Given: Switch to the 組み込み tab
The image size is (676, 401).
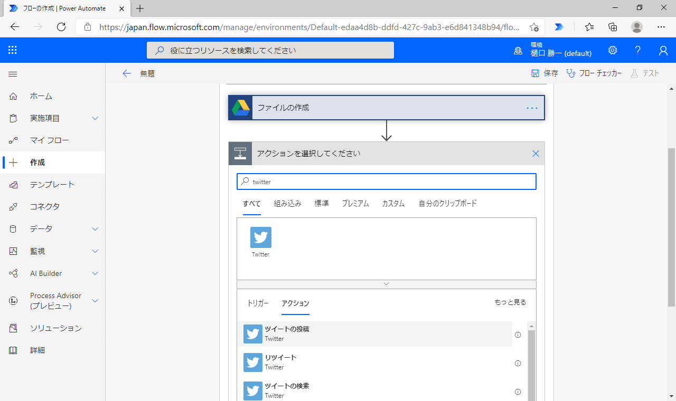Looking at the screenshot, I should tap(288, 204).
